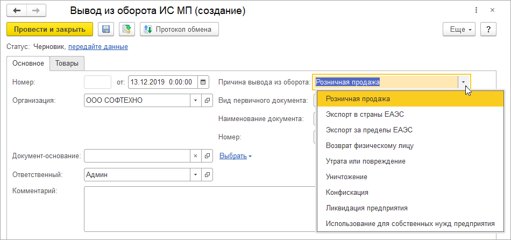This screenshot has height=240, width=511.
Task: Open the organization record via its open icon
Action: point(207,100)
